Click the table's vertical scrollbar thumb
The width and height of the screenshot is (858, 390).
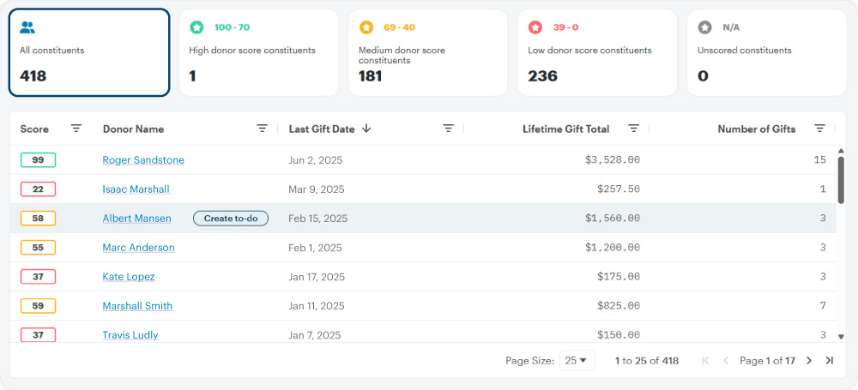pos(841,180)
